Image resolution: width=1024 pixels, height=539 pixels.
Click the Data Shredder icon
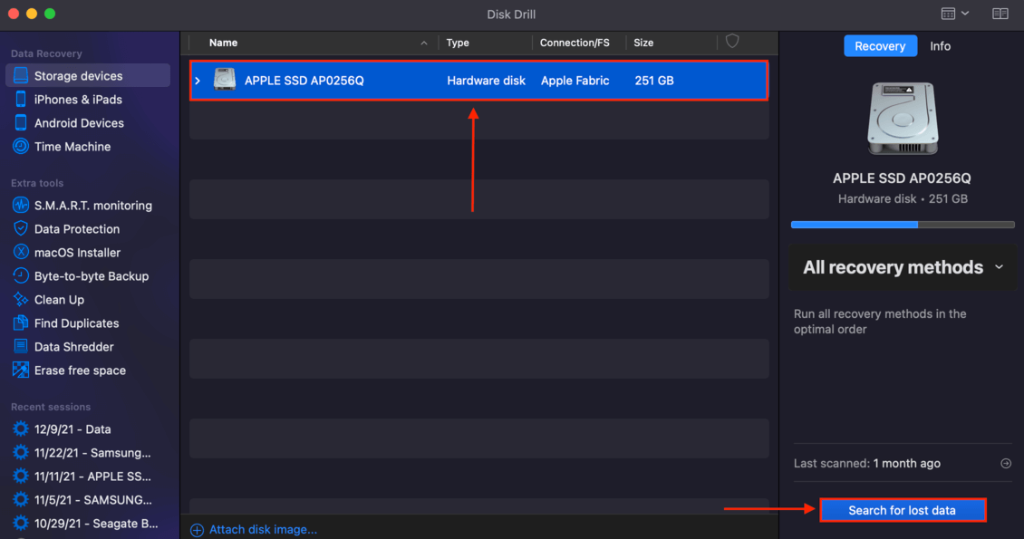tap(21, 346)
